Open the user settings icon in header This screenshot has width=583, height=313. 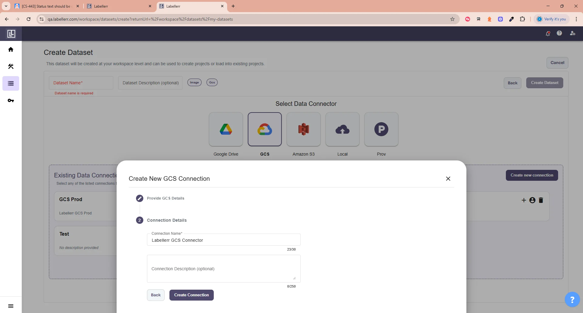point(573,33)
